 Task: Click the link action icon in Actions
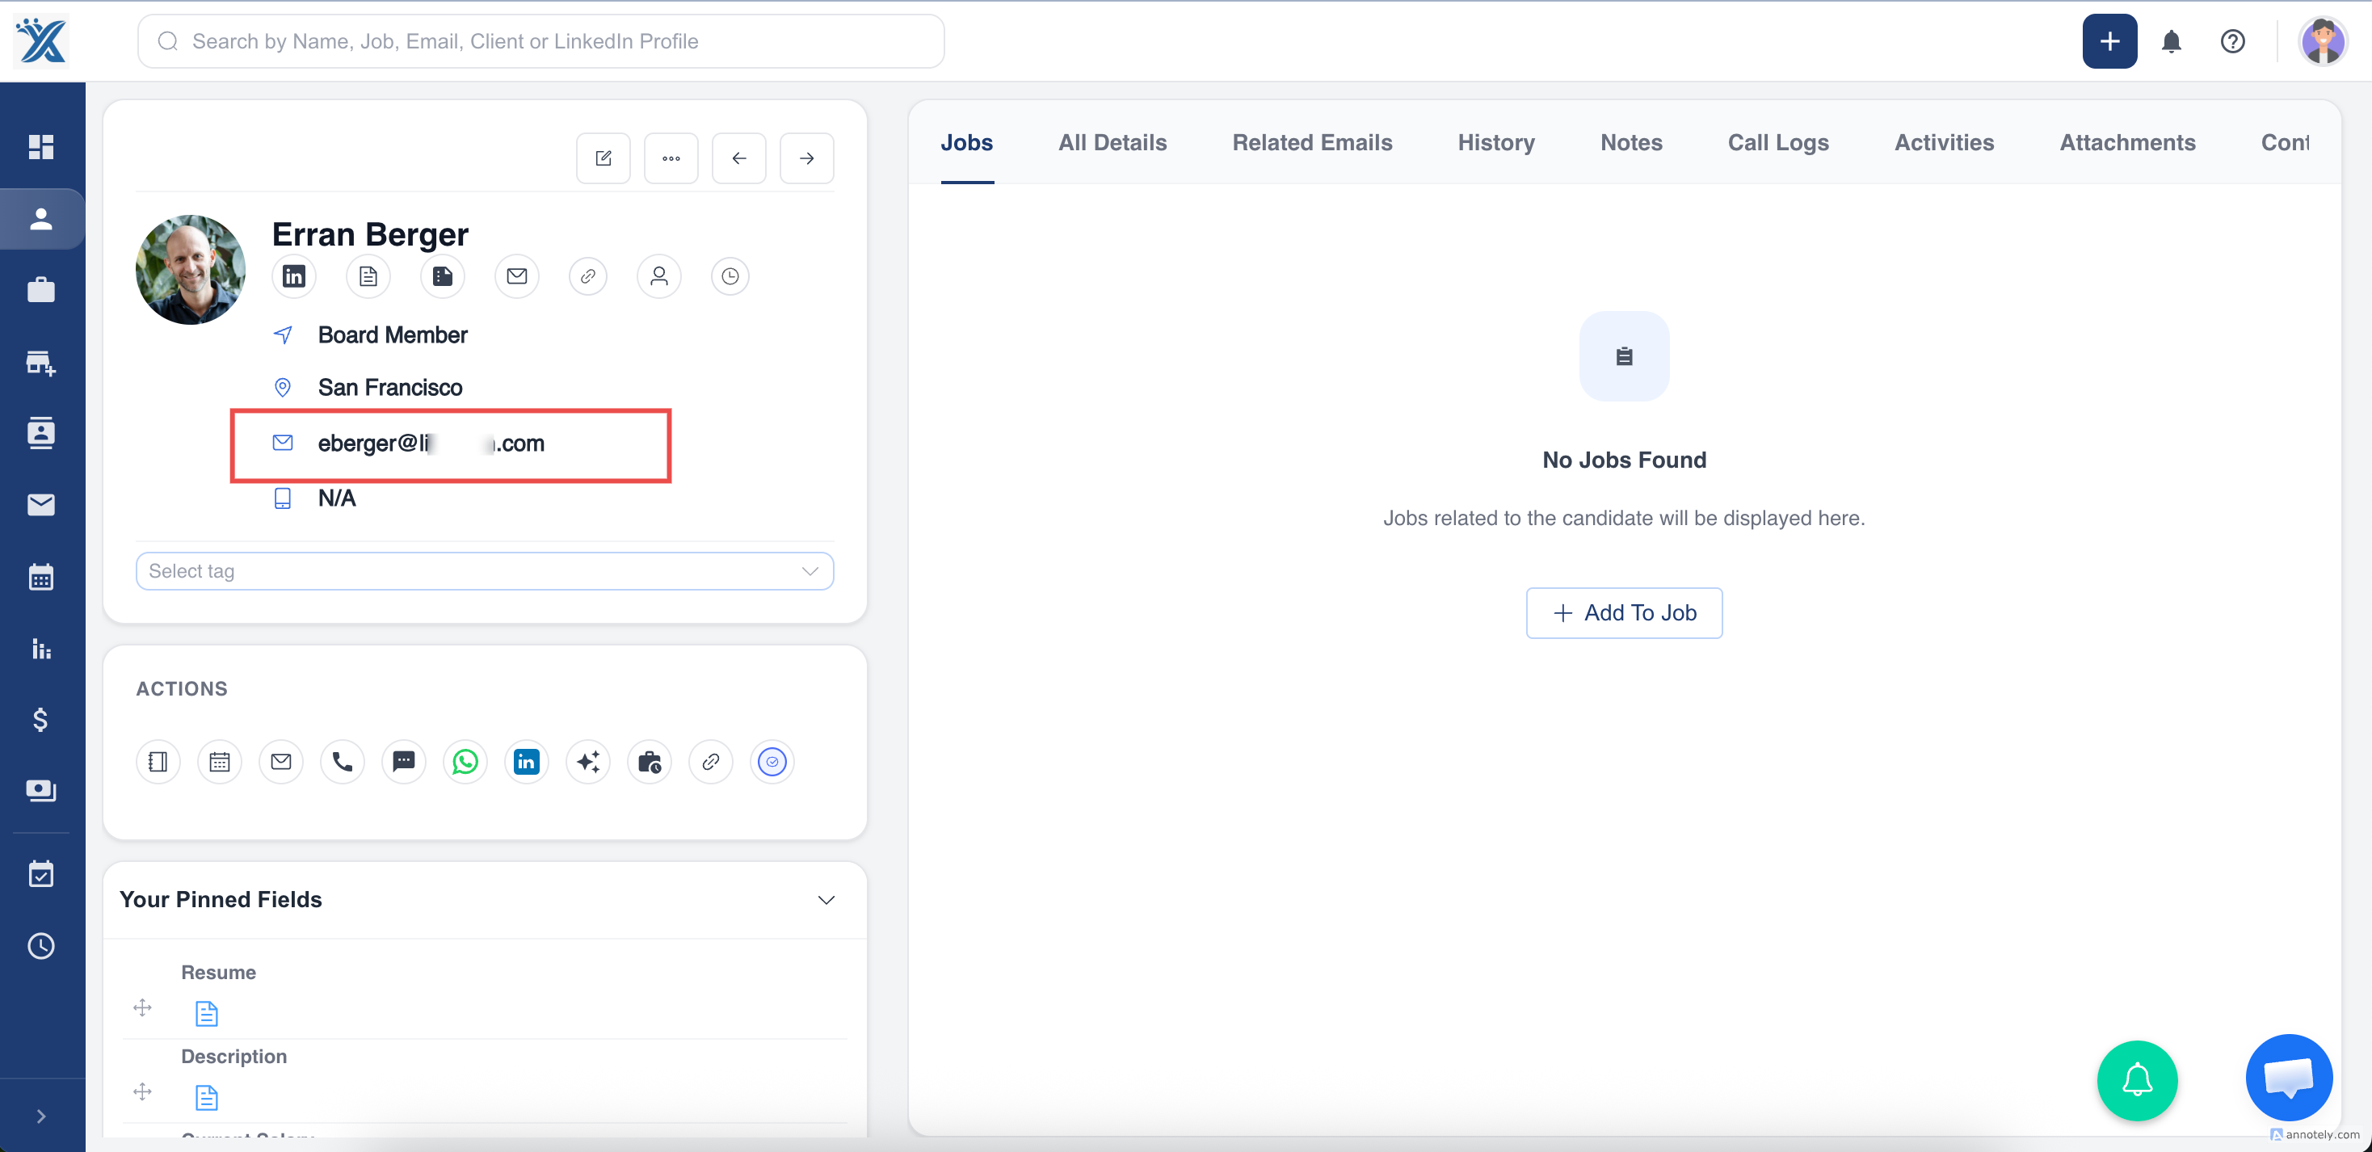tap(711, 762)
